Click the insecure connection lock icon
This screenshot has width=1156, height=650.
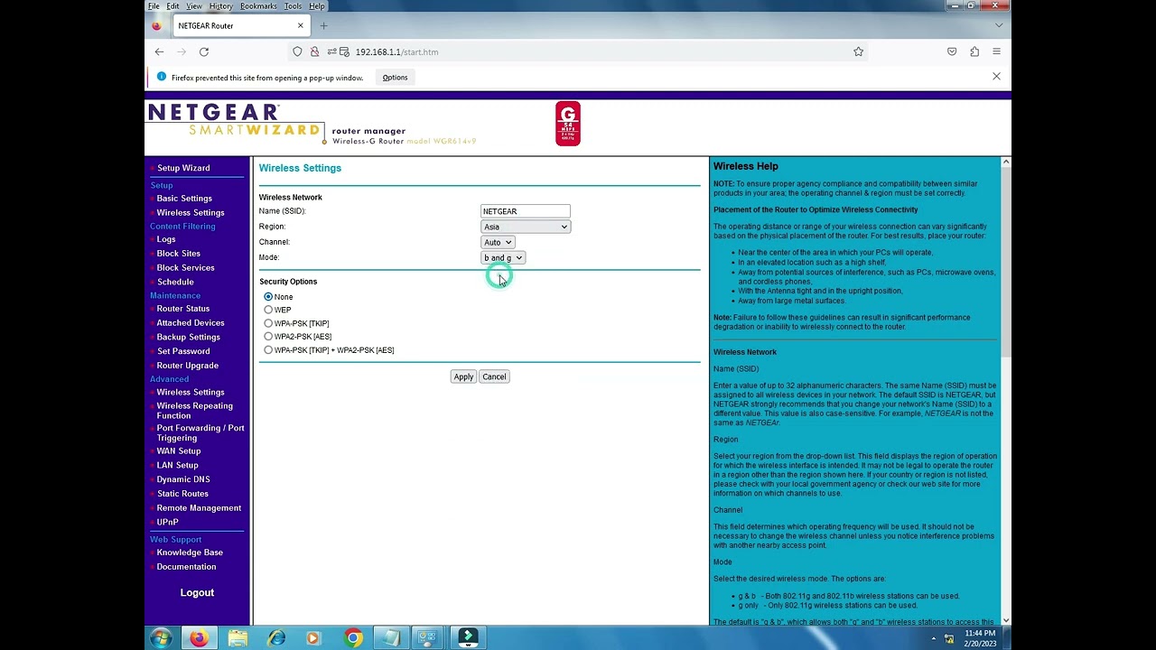314,52
